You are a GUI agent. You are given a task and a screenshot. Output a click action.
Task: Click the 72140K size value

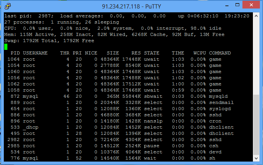tap(110, 139)
